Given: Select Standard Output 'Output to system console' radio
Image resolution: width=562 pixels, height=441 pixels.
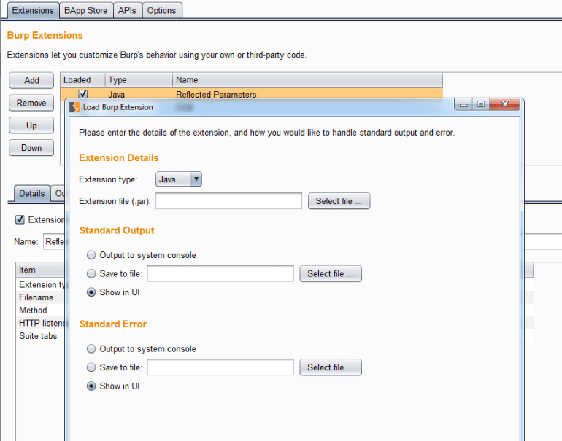Looking at the screenshot, I should coord(91,255).
